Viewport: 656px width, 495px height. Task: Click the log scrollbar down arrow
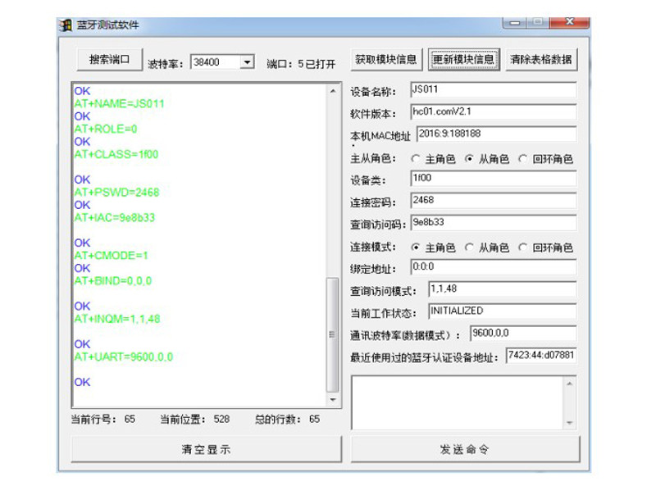[333, 400]
